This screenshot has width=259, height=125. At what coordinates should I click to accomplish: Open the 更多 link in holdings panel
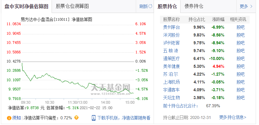[x=244, y=6]
